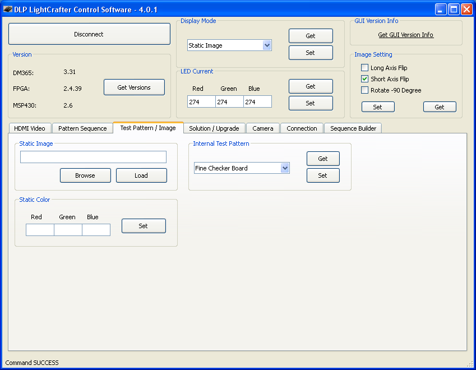This screenshot has height=370, width=476.
Task: Maximize the LightCrafter window
Action: point(454,9)
